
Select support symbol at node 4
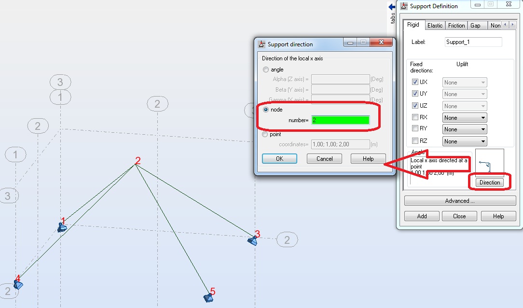(x=18, y=285)
